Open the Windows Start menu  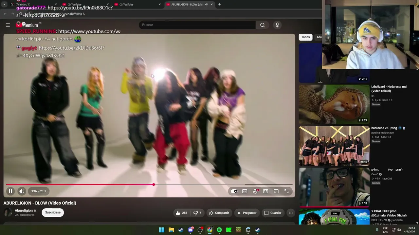[162, 230]
